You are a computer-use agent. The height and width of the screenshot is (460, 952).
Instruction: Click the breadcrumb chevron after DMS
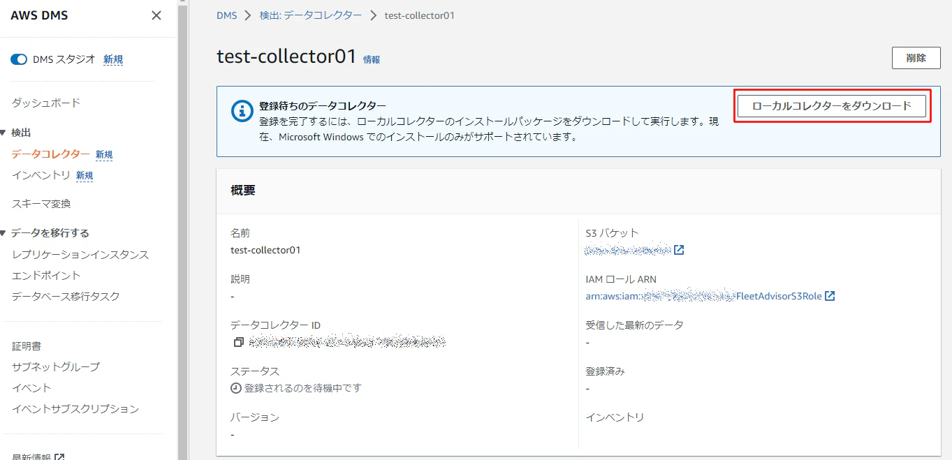click(x=247, y=15)
